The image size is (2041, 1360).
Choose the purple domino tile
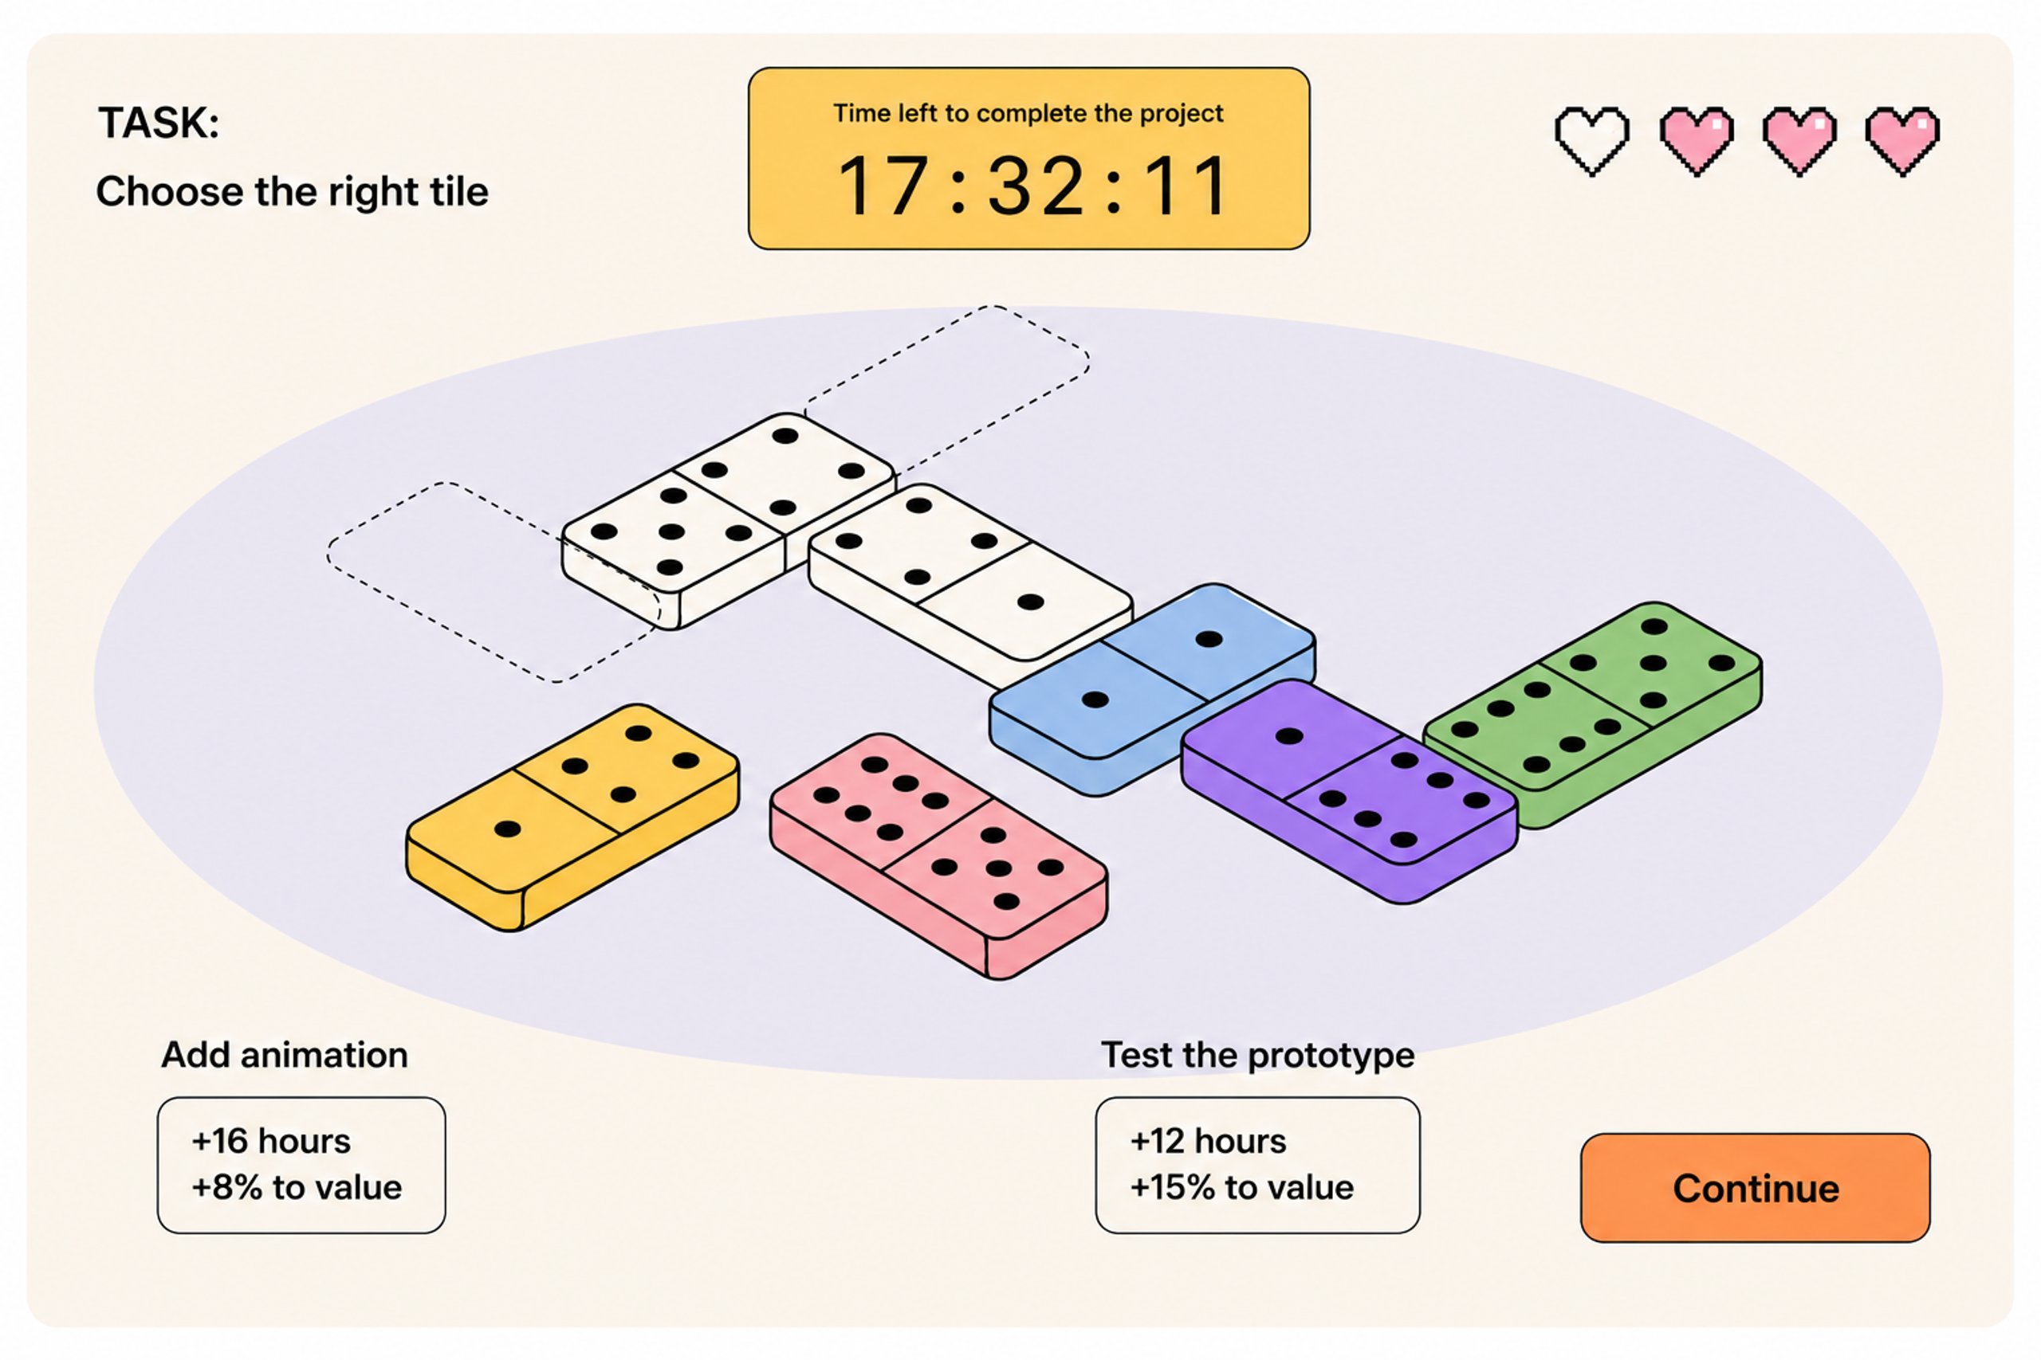click(x=1350, y=790)
